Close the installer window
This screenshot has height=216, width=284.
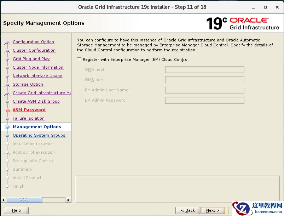click(x=277, y=7)
